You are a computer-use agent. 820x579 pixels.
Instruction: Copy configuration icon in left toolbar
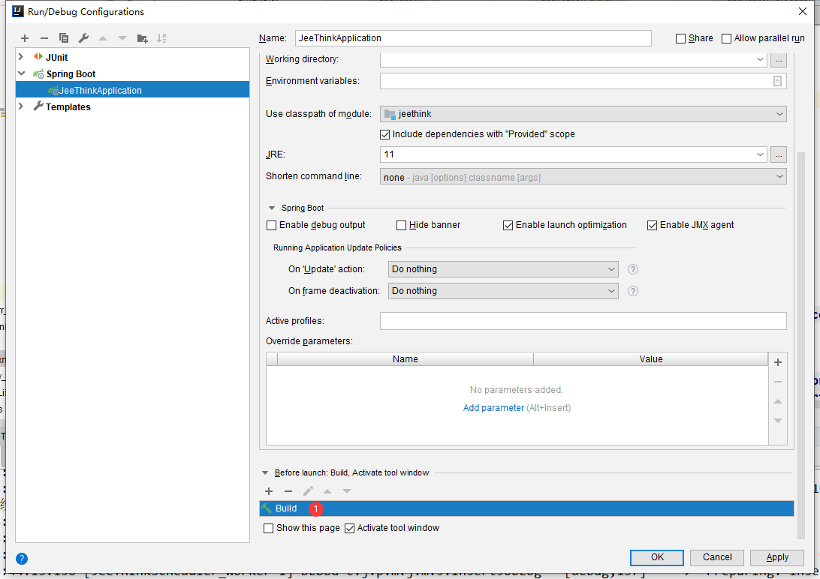tap(64, 38)
